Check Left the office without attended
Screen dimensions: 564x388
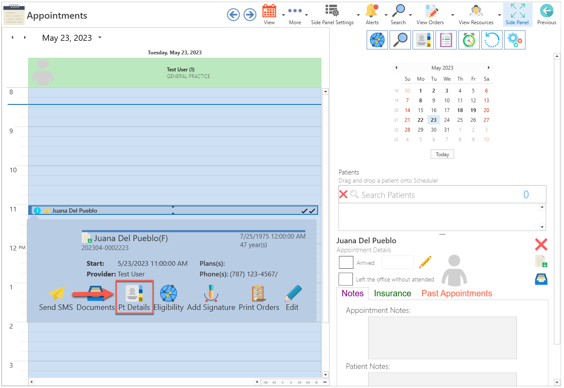tap(346, 279)
